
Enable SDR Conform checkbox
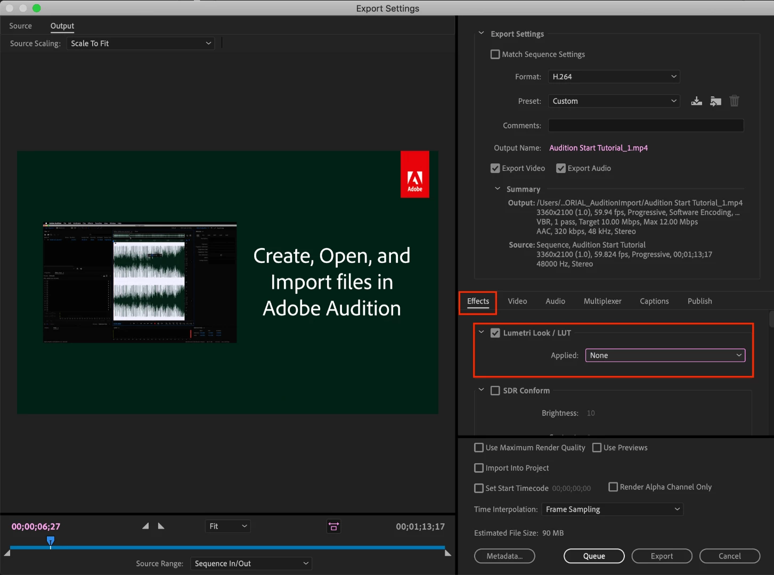[x=495, y=390]
